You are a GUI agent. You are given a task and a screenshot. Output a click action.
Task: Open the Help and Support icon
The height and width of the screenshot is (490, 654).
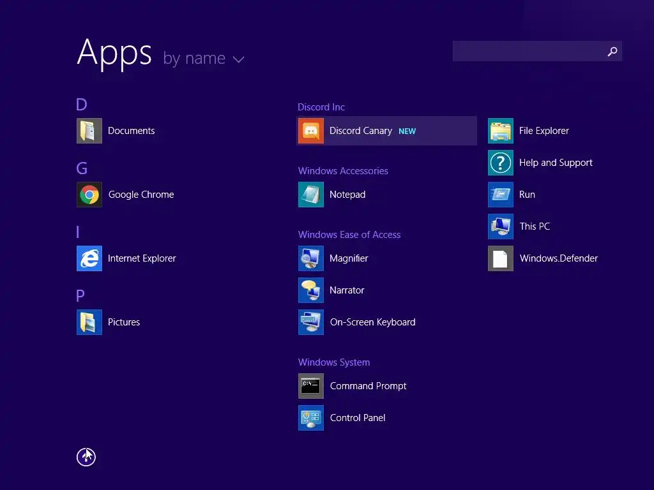(x=501, y=163)
